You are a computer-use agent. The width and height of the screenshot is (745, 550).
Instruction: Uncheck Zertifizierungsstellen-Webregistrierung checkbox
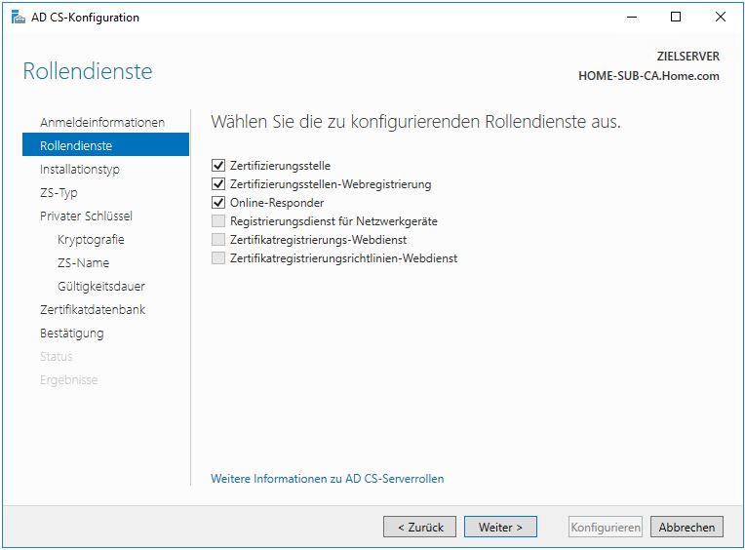coord(218,184)
